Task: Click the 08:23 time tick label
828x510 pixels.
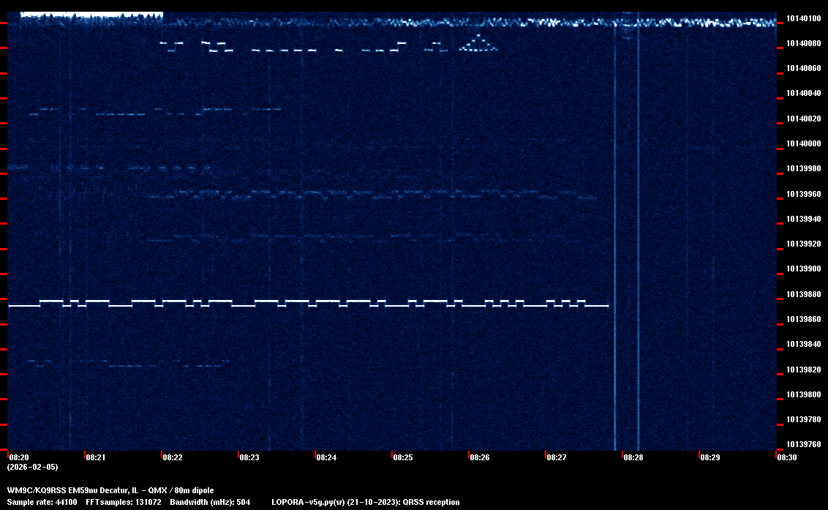Action: [x=249, y=457]
